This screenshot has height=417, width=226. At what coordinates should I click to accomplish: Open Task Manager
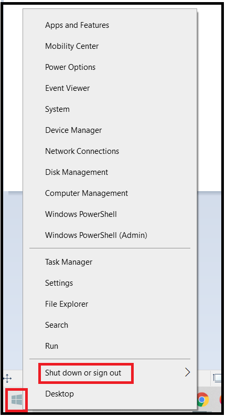(x=69, y=262)
